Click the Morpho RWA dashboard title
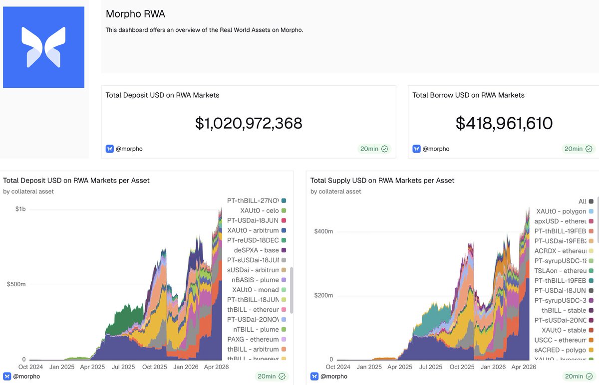 pyautogui.click(x=135, y=14)
